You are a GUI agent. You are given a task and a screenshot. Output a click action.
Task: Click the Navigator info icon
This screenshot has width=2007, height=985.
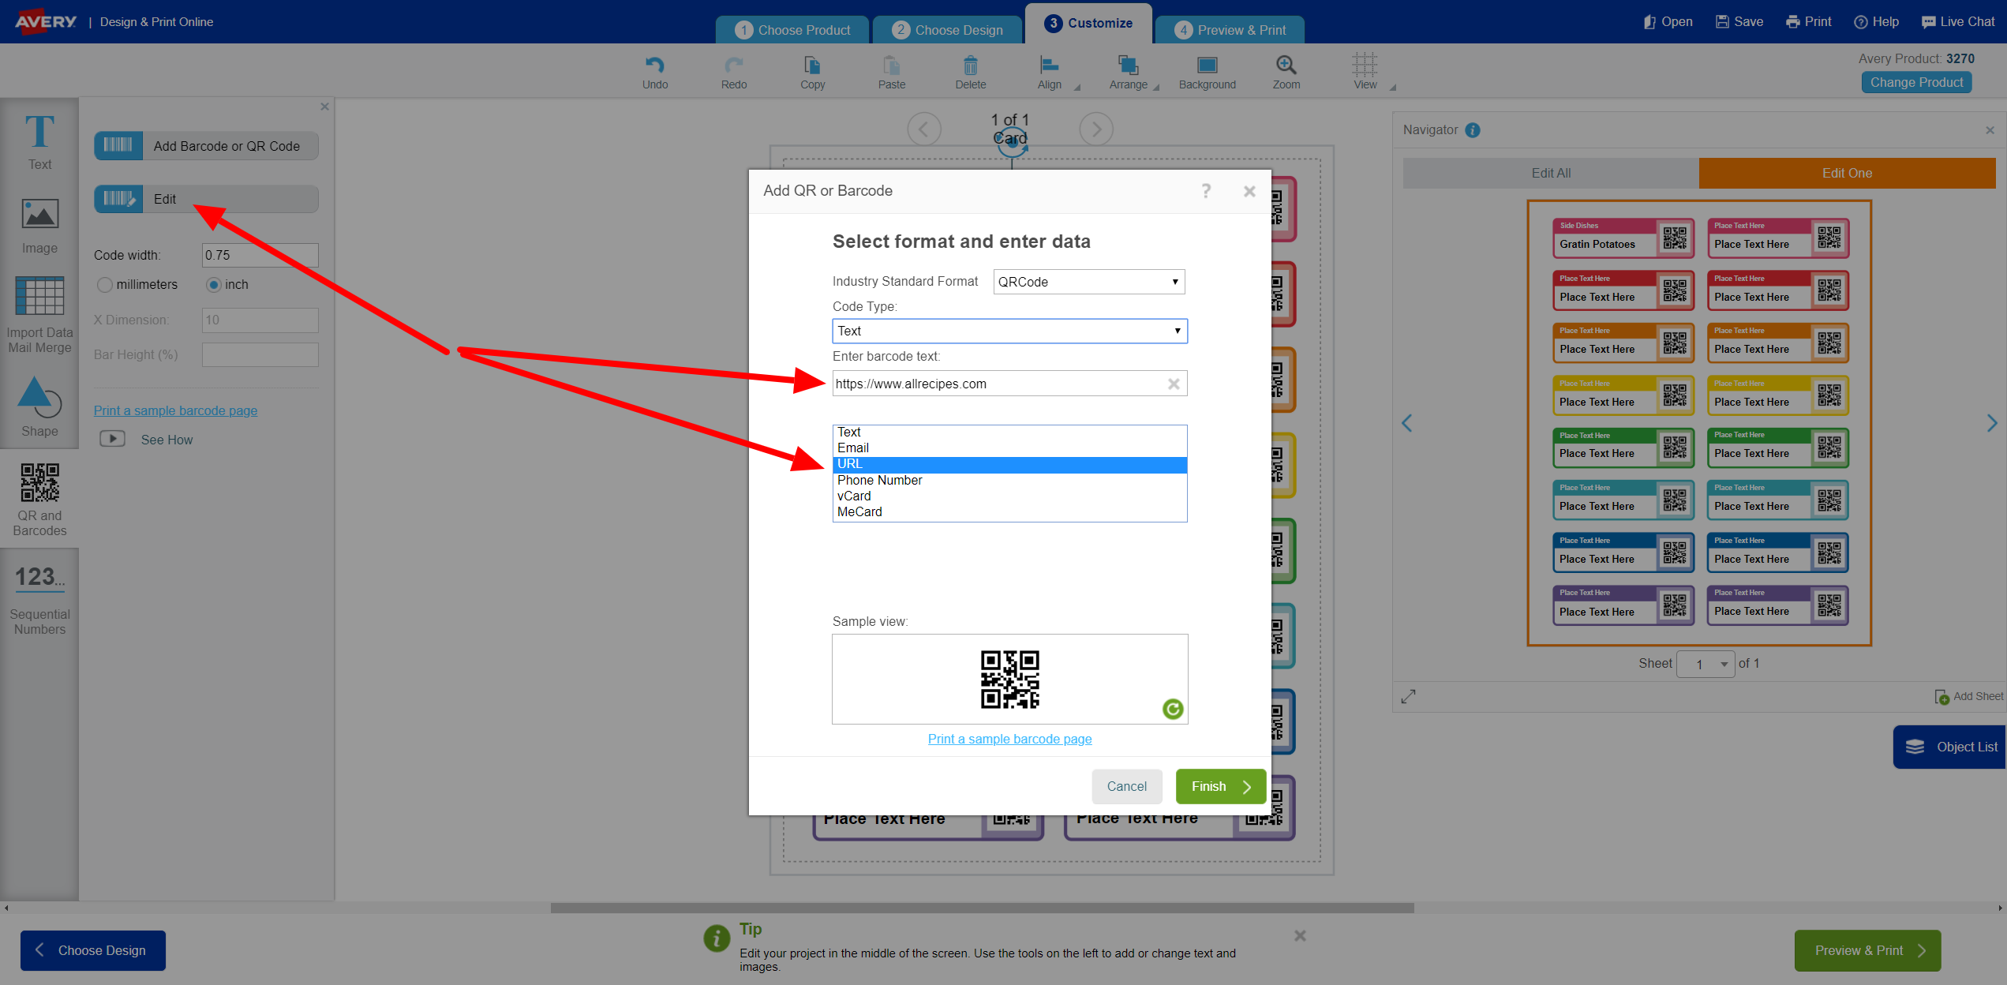pos(1473,130)
